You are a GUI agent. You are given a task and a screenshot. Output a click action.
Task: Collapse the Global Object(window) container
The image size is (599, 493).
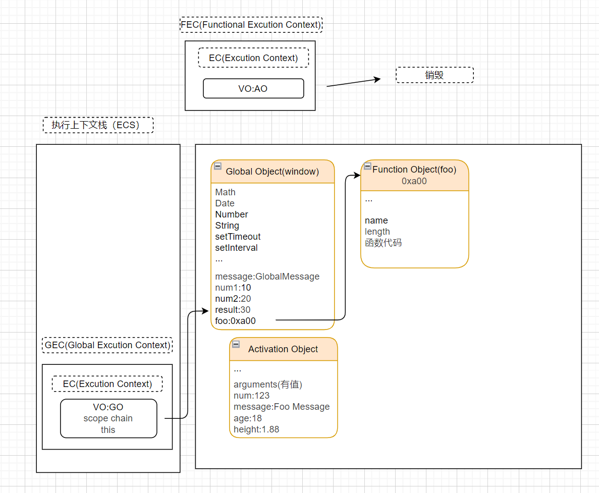coord(217,166)
